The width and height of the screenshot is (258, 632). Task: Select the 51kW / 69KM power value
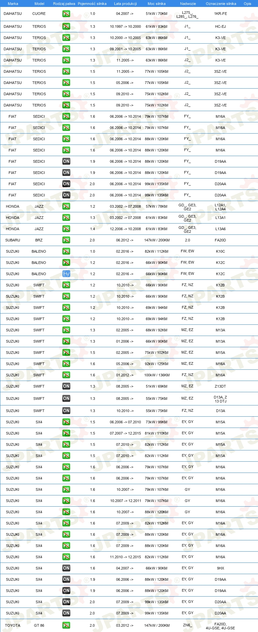tap(156, 386)
